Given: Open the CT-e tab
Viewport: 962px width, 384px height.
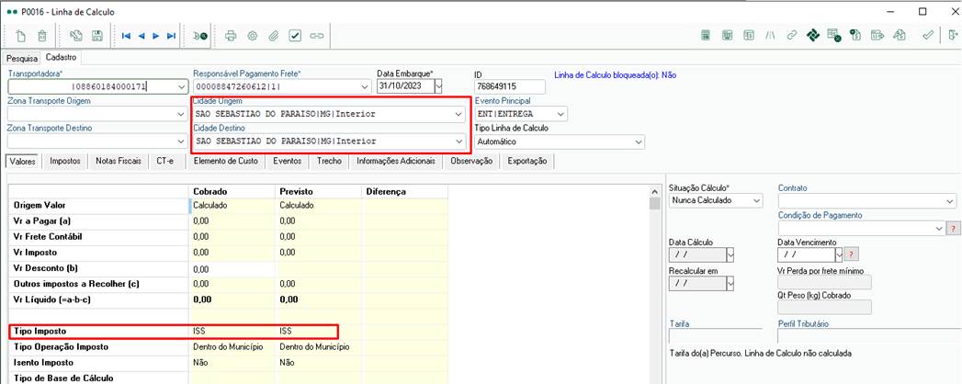Looking at the screenshot, I should (x=164, y=161).
